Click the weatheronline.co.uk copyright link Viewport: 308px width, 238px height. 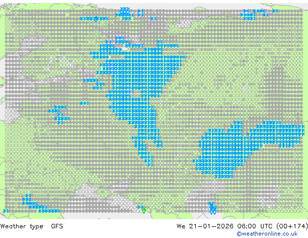267,234
